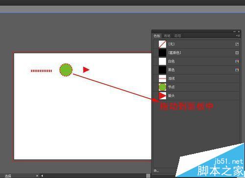Image resolution: width=245 pixels, height=178 pixels.
Task: Select the 白色 white swatch
Action: coord(196,61)
